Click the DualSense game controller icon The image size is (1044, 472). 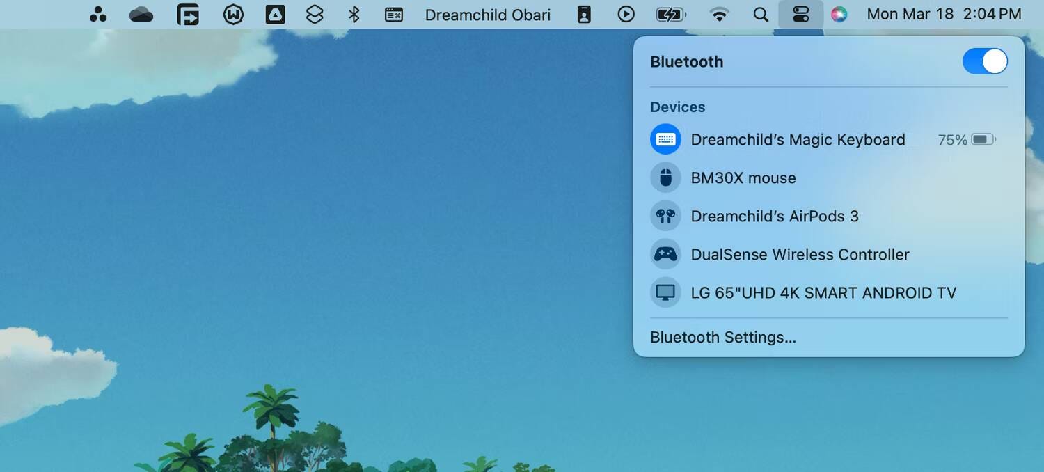(665, 254)
